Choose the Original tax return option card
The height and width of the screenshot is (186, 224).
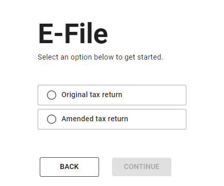[x=112, y=95]
